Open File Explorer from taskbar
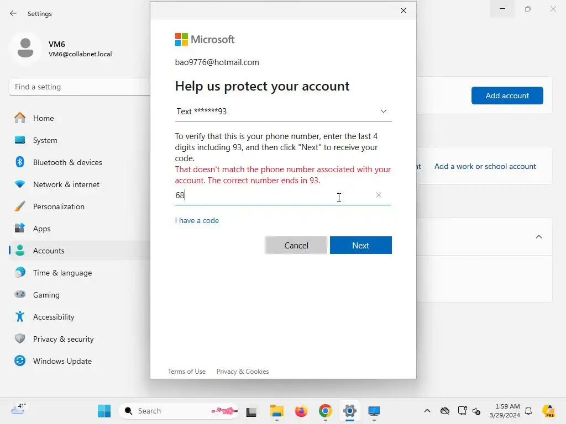Screen dimensions: 566x424 click(277, 411)
